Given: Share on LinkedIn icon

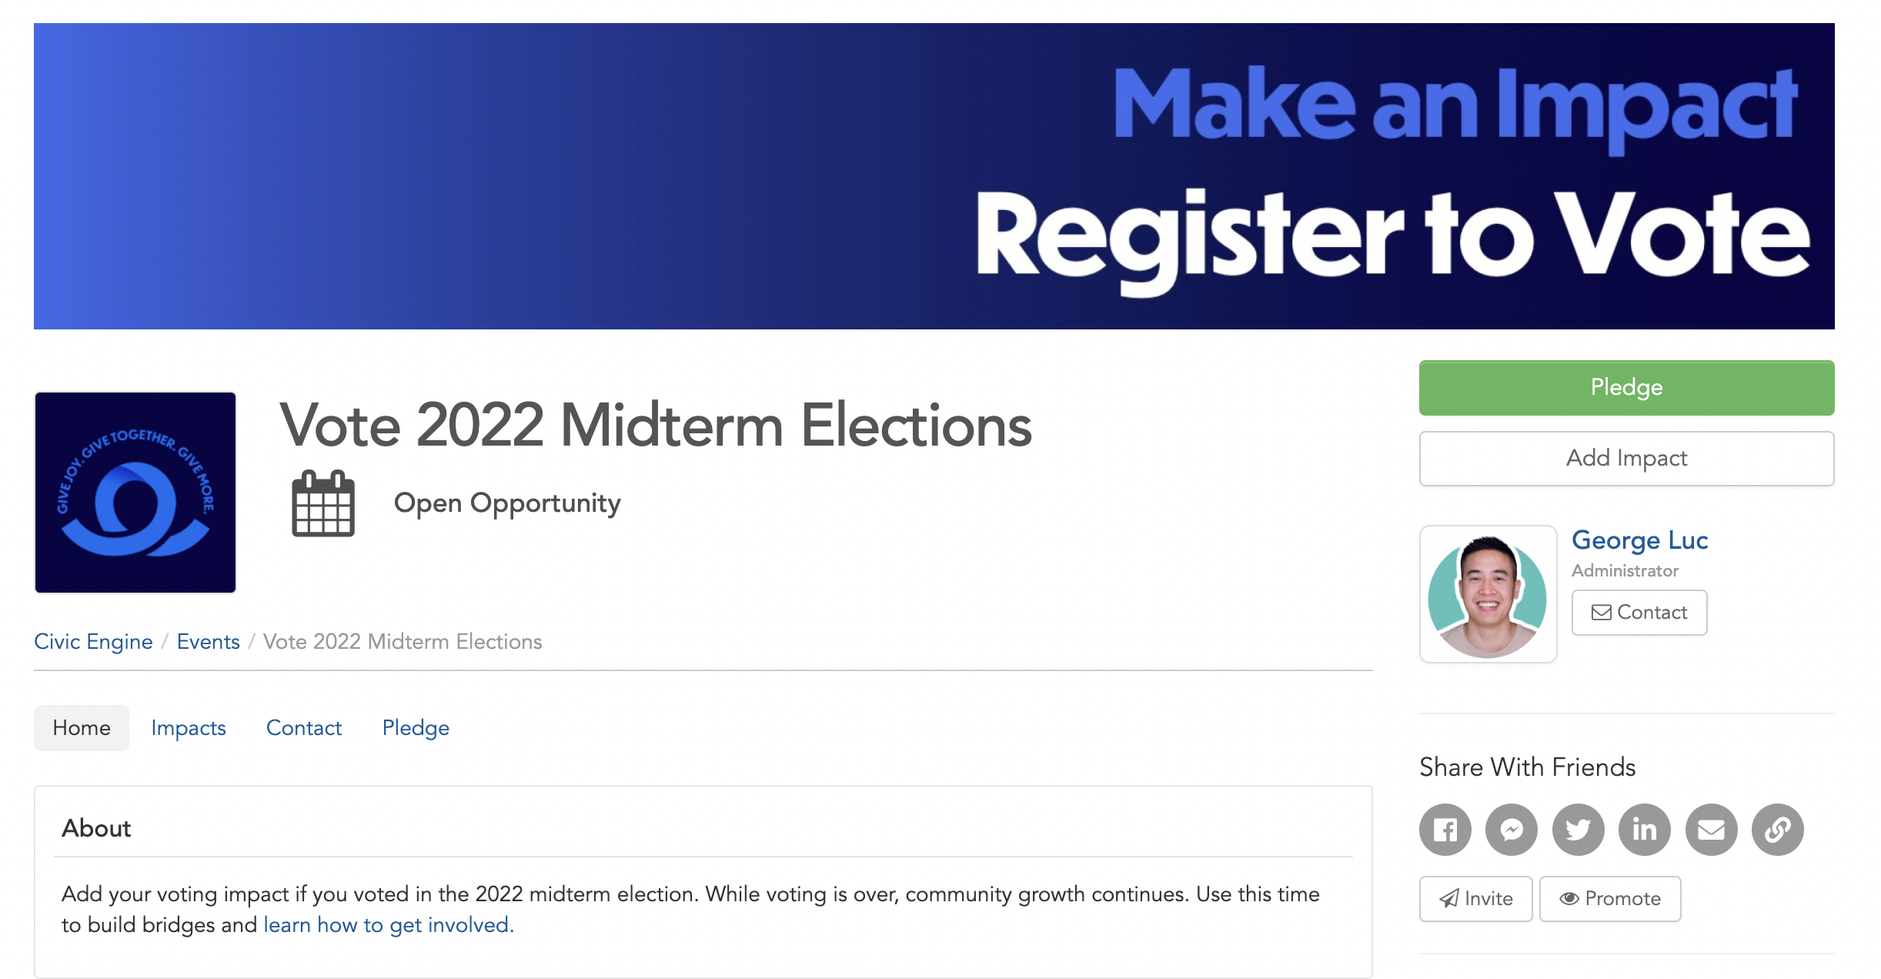Looking at the screenshot, I should 1645,830.
